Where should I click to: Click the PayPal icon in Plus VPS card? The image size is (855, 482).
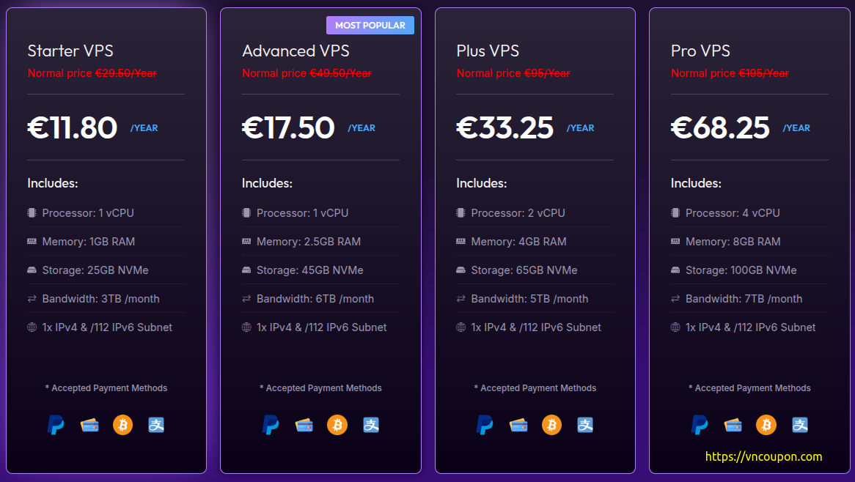tap(484, 425)
